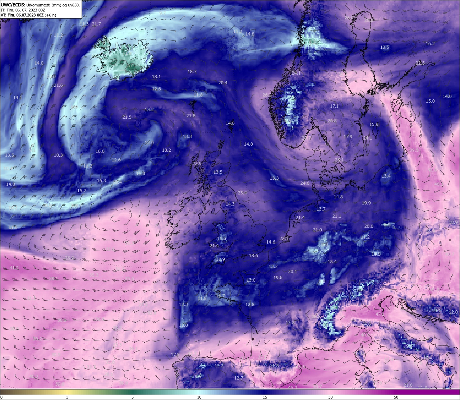
Task: Click the title "UWC/ECDS: Úrkomumætti (mm) og uv850."
Action: [x=40, y=5]
